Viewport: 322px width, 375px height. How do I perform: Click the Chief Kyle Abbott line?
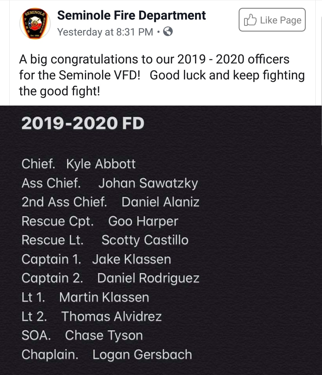[x=79, y=164]
